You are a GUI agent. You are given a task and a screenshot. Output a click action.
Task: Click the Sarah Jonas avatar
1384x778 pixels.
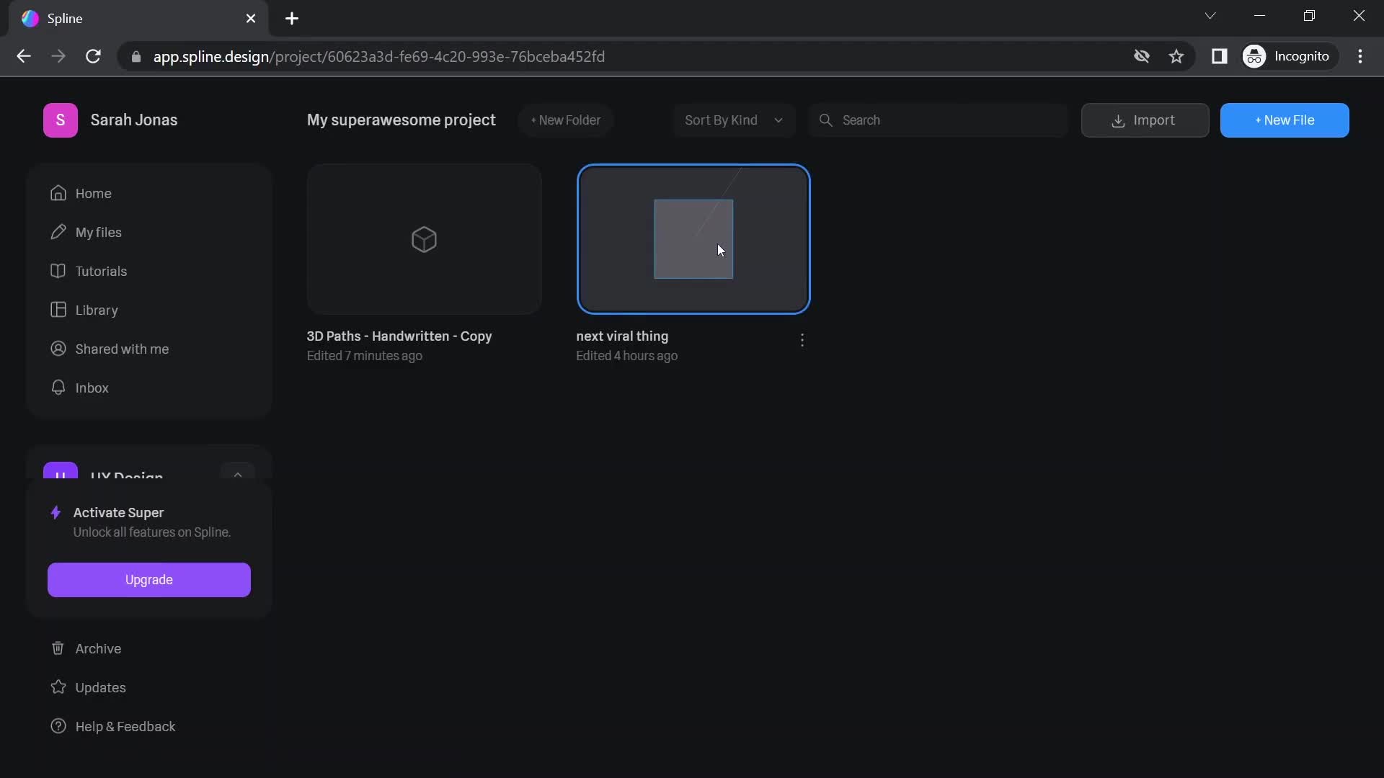click(x=61, y=120)
